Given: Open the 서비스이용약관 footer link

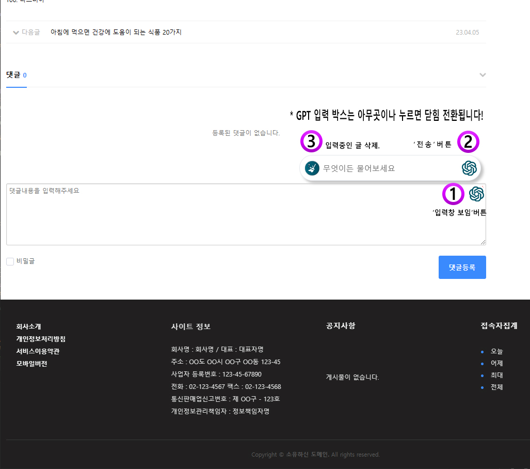Looking at the screenshot, I should click(x=38, y=351).
